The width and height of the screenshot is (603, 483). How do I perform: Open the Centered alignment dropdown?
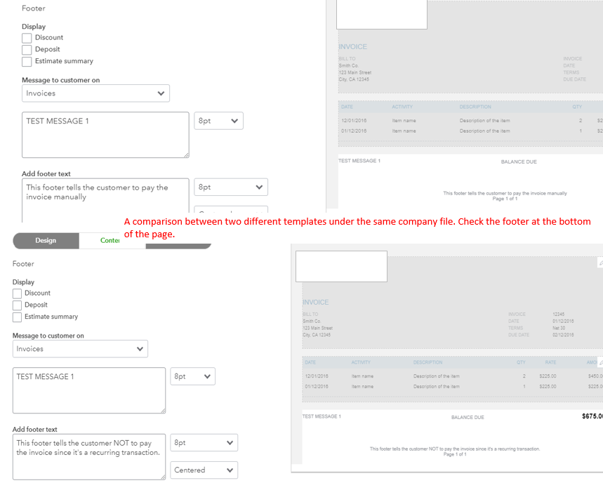click(204, 470)
